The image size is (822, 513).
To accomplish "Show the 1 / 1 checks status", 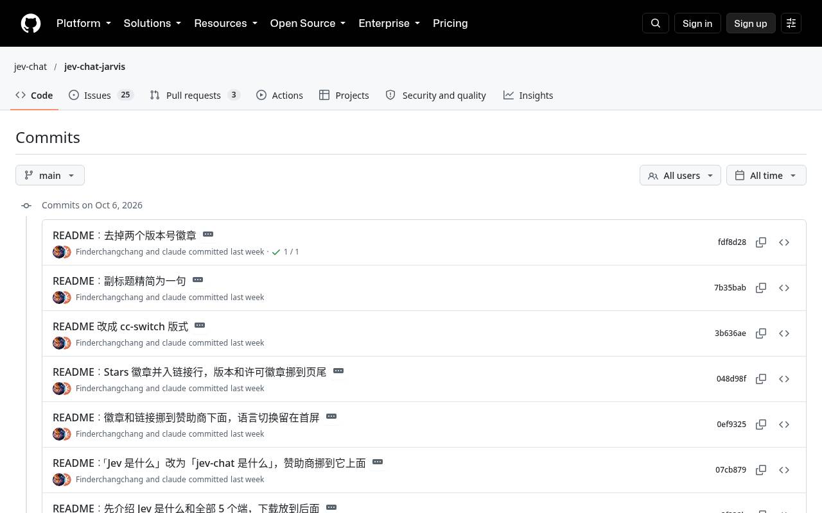I will (x=285, y=252).
